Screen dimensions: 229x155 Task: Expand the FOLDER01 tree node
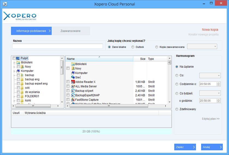pos(14,96)
